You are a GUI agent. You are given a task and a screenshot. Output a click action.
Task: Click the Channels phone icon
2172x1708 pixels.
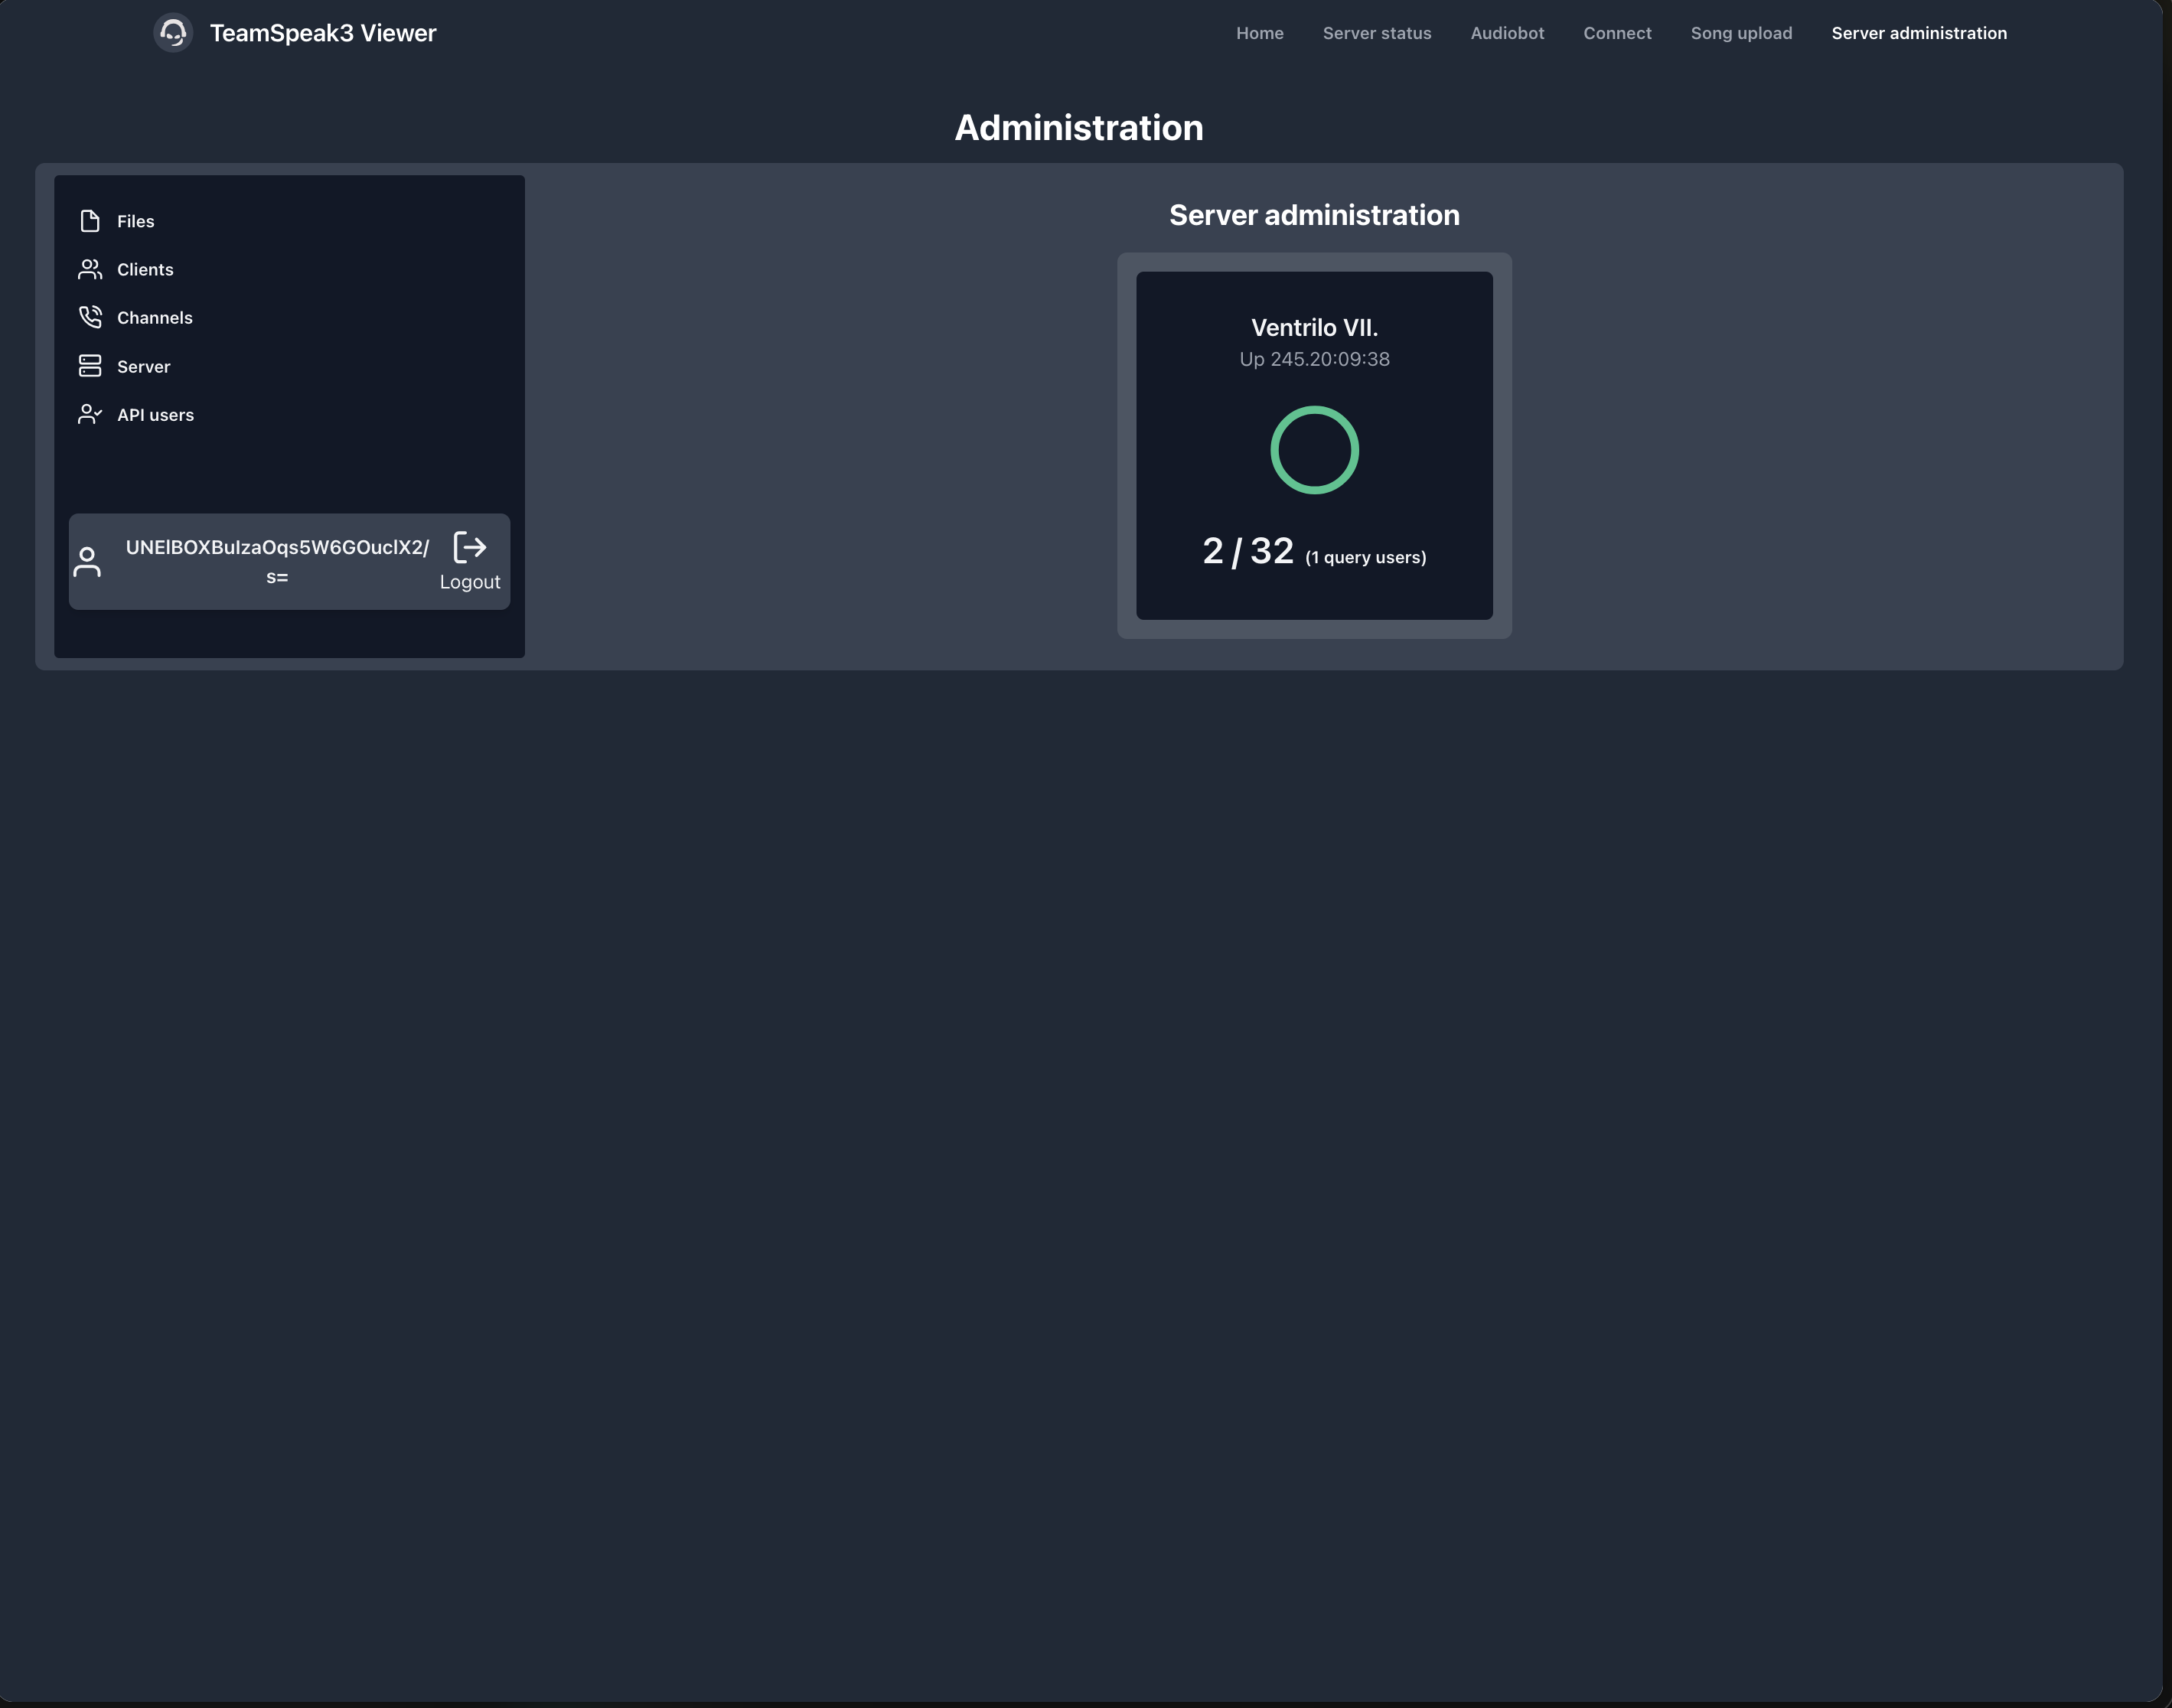point(90,317)
